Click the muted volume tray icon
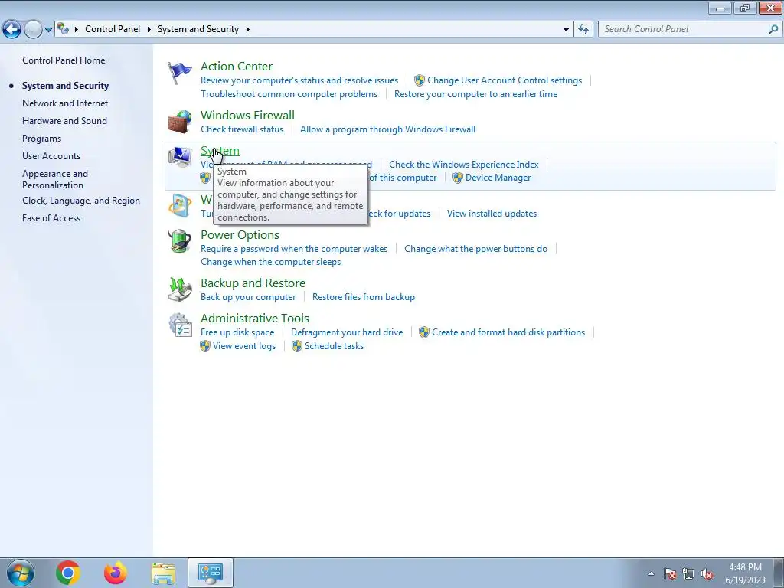Screen dimensions: 784x588 tap(707, 573)
